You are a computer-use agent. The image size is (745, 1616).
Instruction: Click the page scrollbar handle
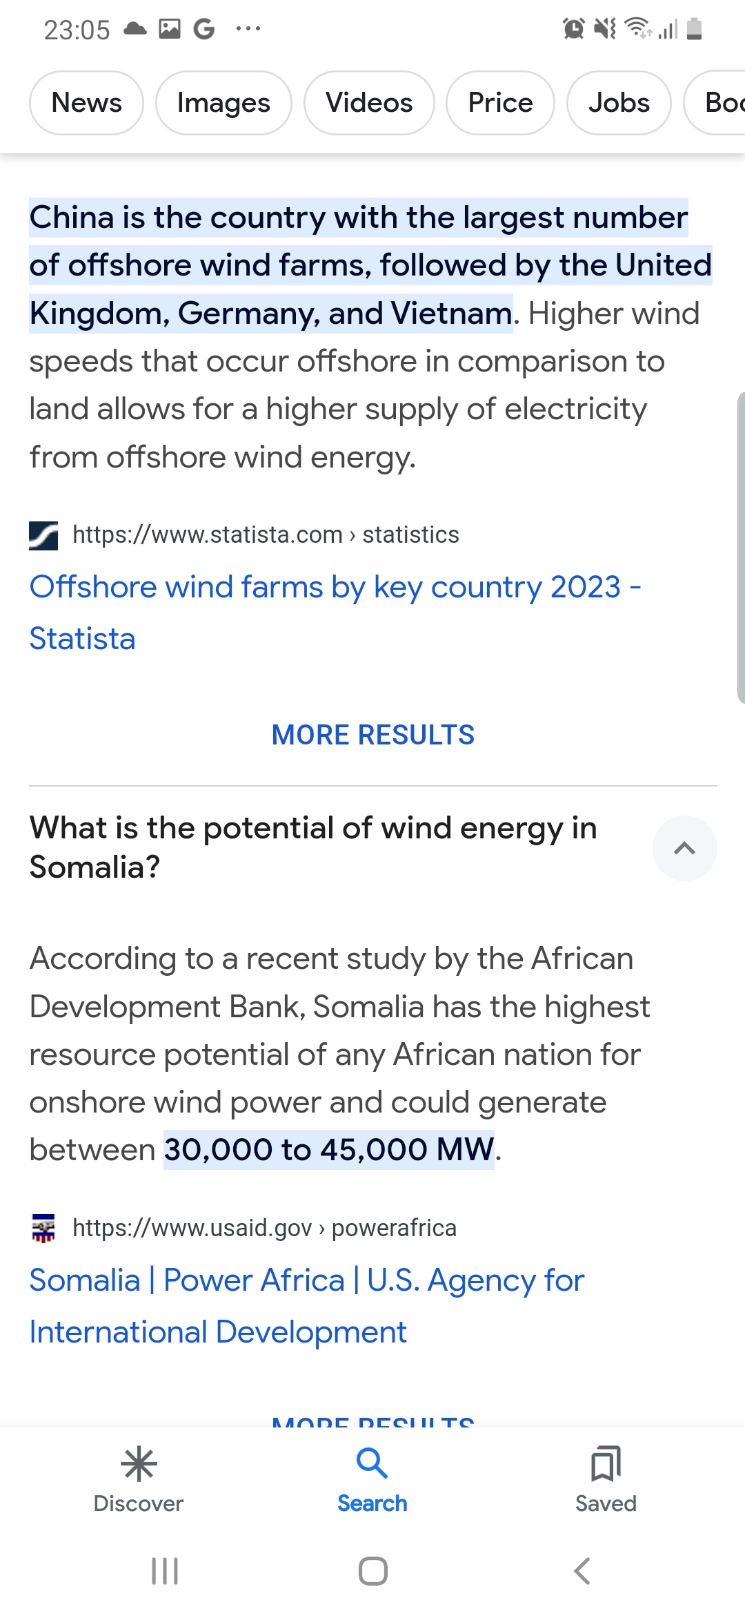click(x=740, y=547)
